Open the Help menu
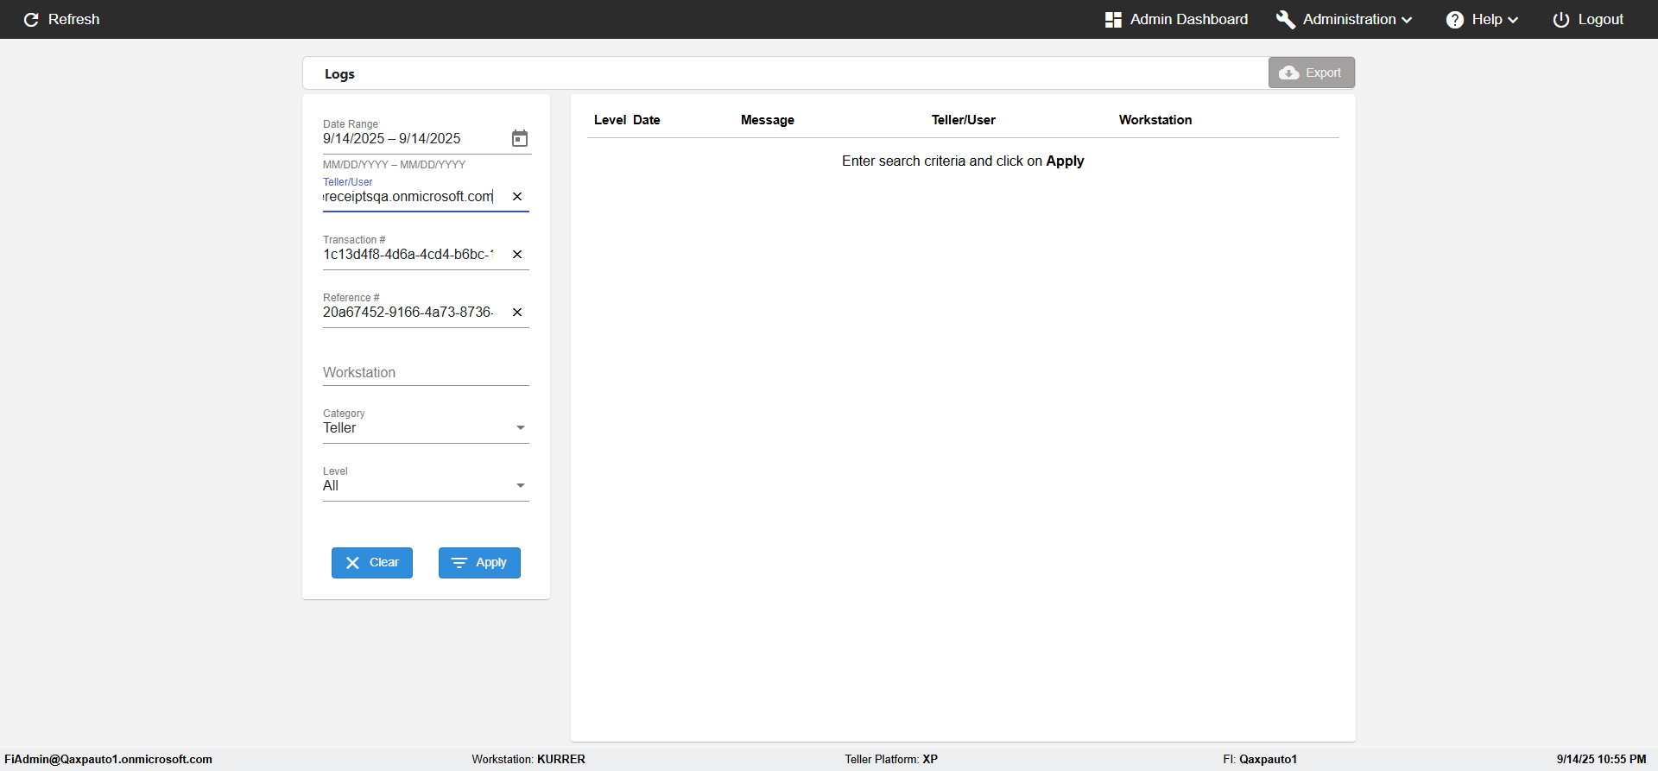Screen dimensions: 1658x771 pos(1483,20)
